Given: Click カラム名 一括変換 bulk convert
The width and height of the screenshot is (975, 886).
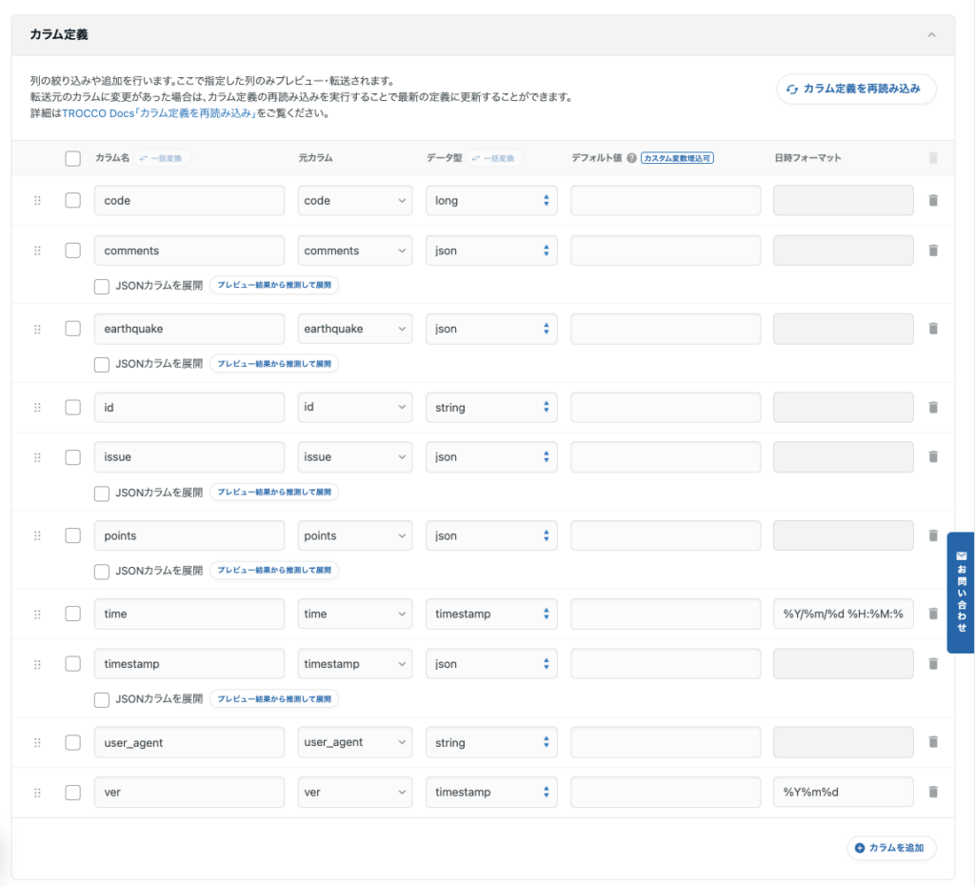Looking at the screenshot, I should [x=166, y=158].
